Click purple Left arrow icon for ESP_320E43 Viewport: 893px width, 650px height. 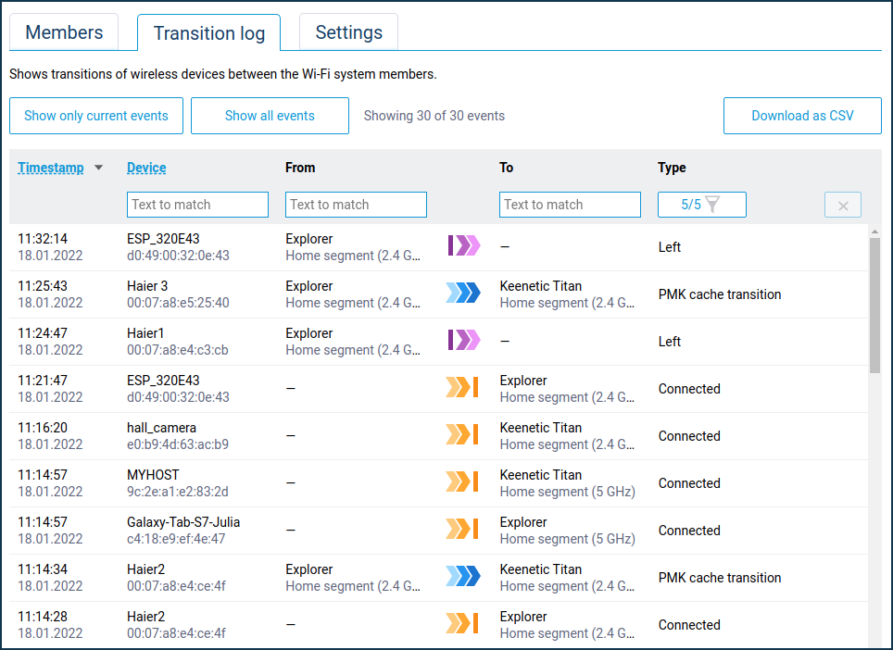pyautogui.click(x=464, y=246)
